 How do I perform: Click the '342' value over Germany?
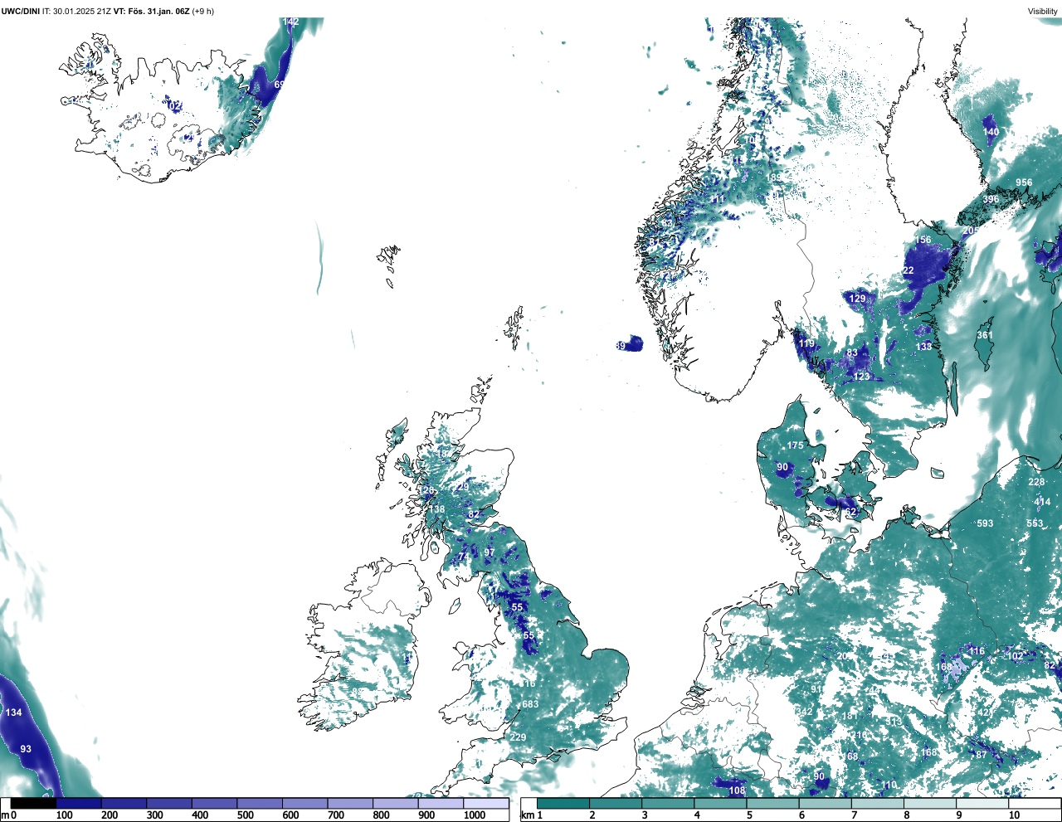coord(804,712)
